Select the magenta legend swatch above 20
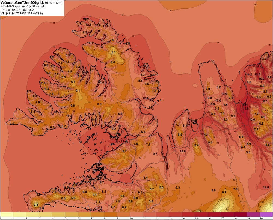The height and width of the screenshot is (220, 273). click(266, 215)
